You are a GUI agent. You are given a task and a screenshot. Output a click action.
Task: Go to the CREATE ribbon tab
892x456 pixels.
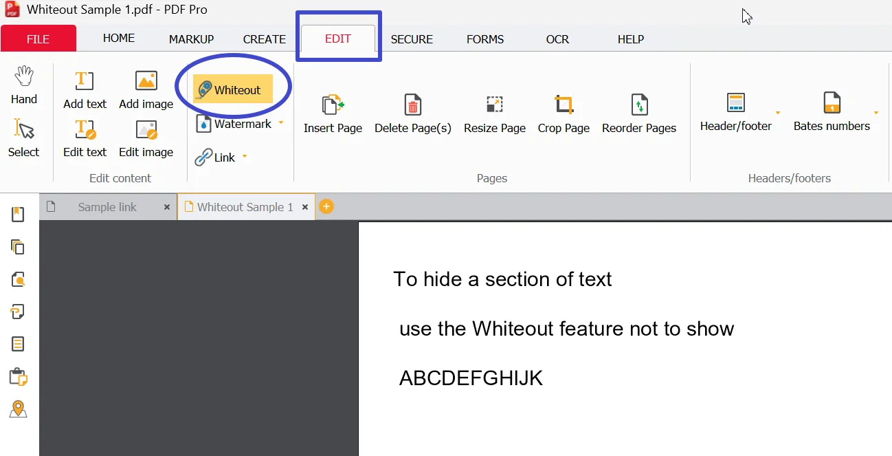[265, 39]
